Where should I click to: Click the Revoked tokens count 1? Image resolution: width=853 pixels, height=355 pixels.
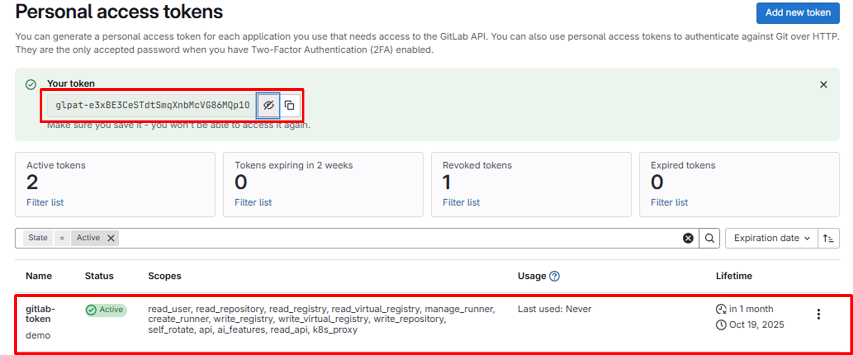tap(447, 182)
